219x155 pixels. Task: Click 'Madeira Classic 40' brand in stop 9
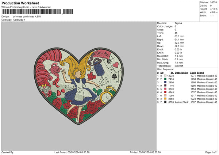click(x=207, y=102)
